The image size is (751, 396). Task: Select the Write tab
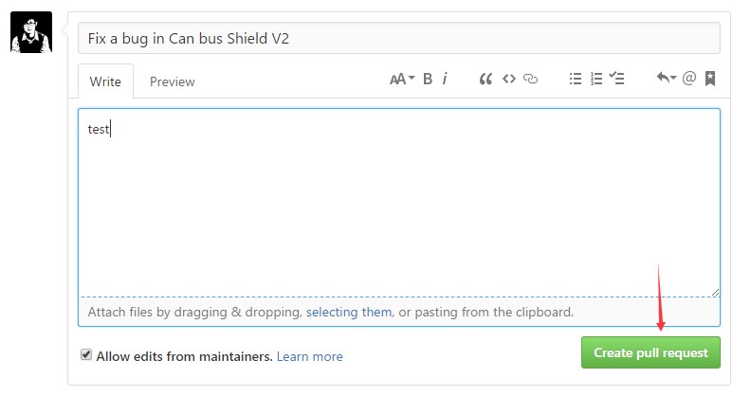[x=105, y=81]
